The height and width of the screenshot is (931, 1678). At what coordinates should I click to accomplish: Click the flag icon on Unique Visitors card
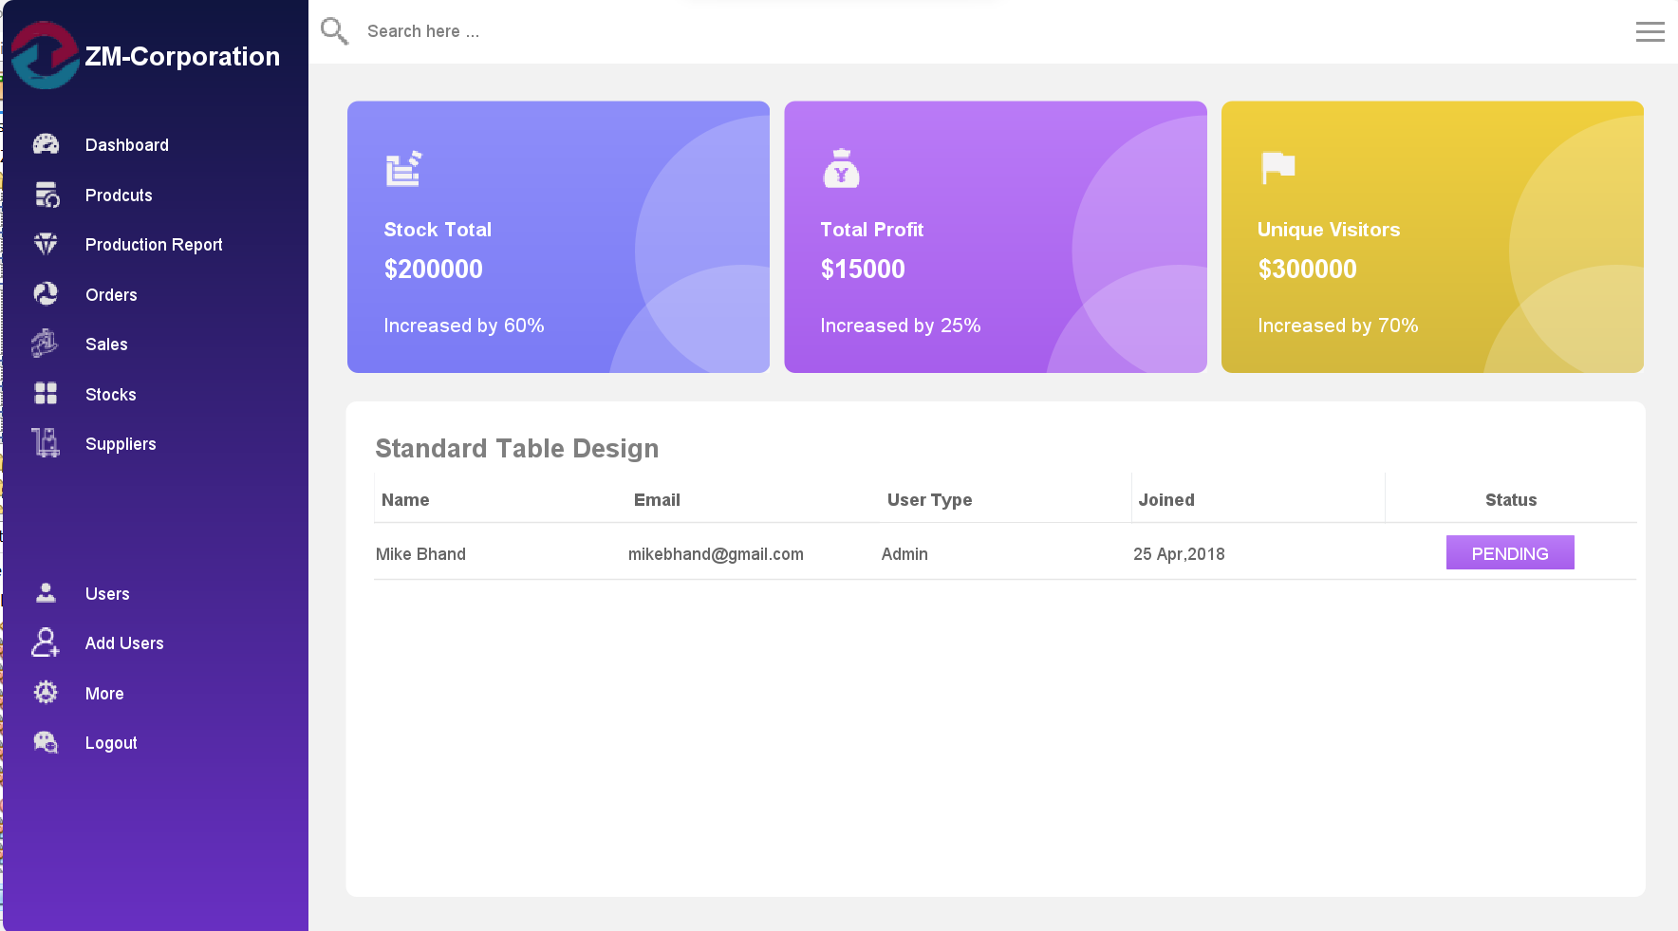[x=1278, y=167]
